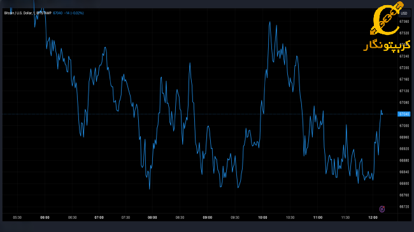Click the 66720 price axis label

coord(404,207)
